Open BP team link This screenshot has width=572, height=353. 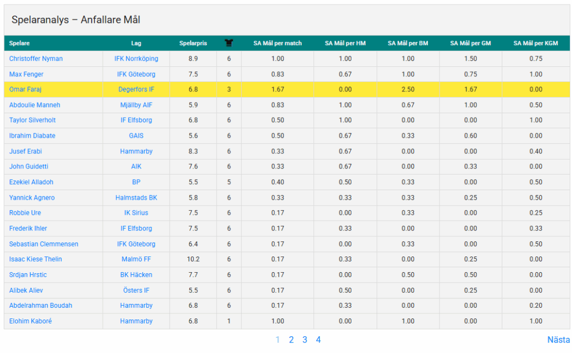pos(136,182)
